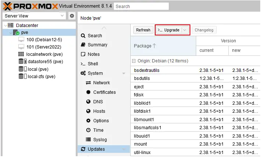
Task: Click the gear icon beside Server View
Action: 72,16
